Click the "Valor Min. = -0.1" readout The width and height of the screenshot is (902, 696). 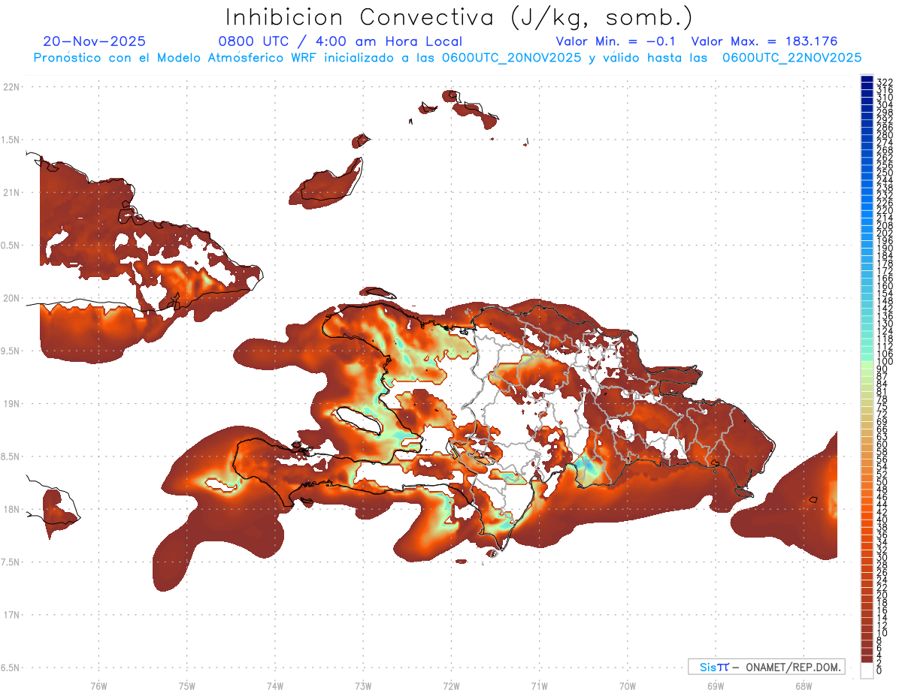(x=616, y=41)
